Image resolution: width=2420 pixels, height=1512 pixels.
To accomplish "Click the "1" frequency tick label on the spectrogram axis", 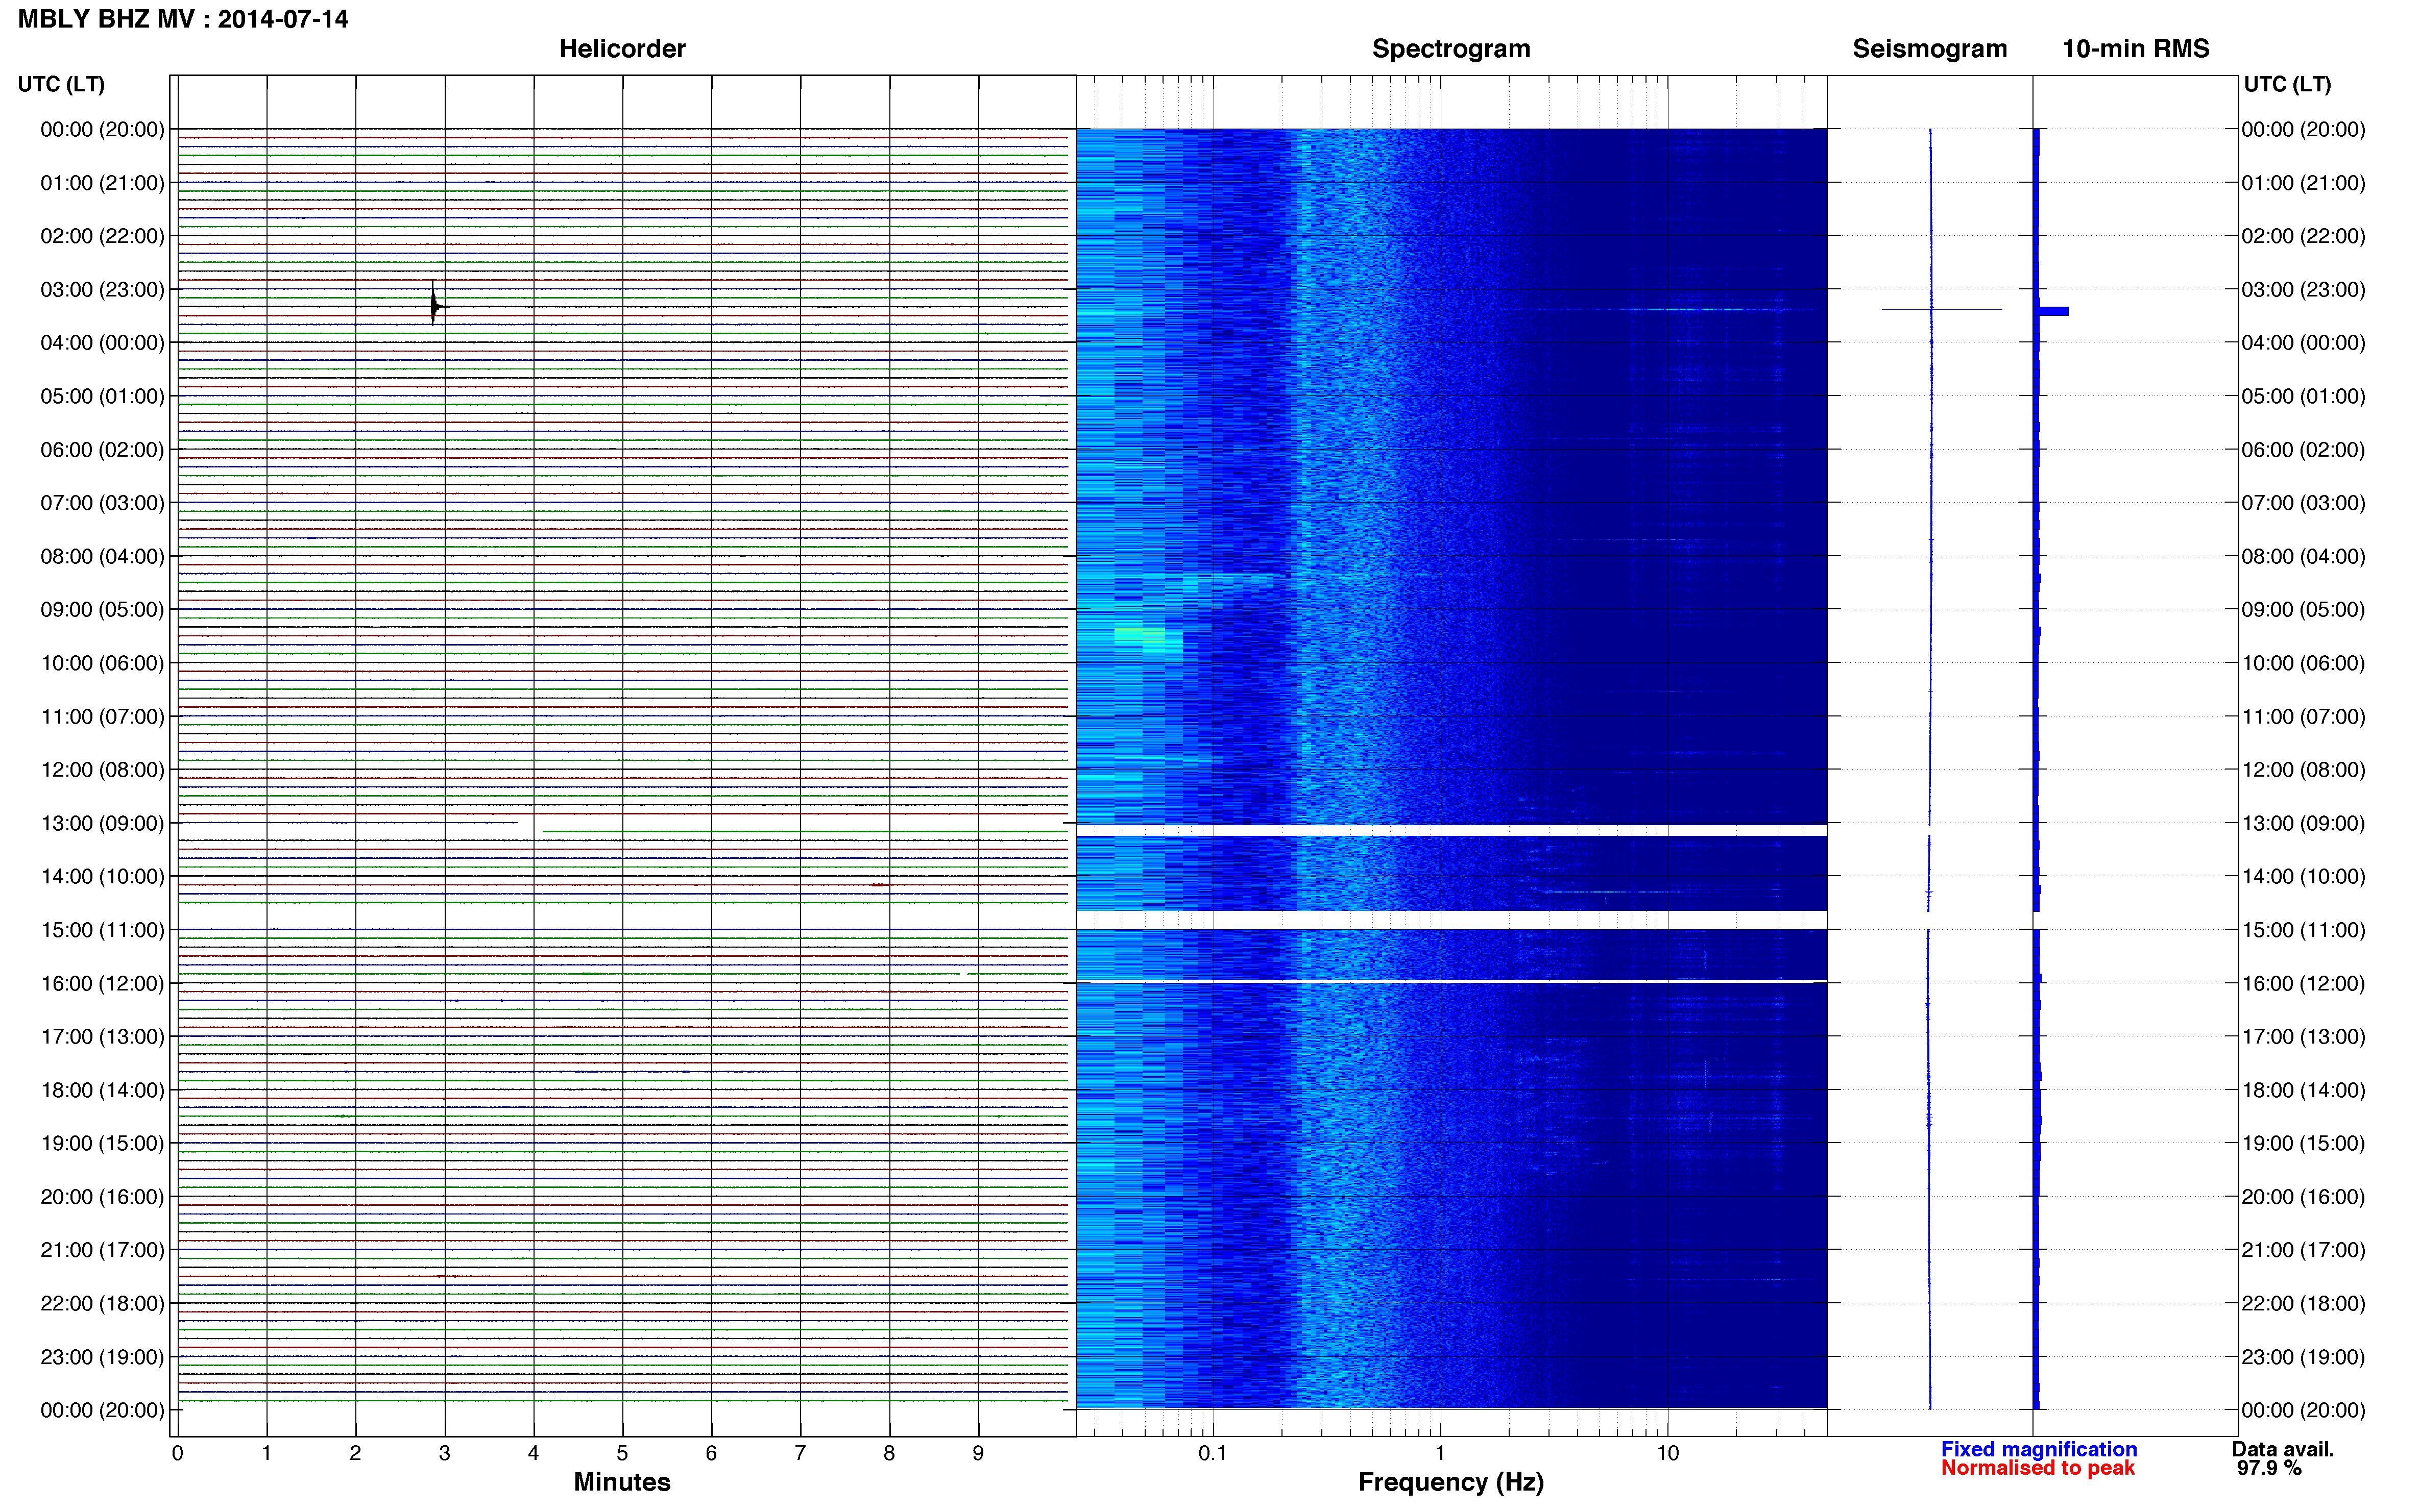I will 1440,1453.
